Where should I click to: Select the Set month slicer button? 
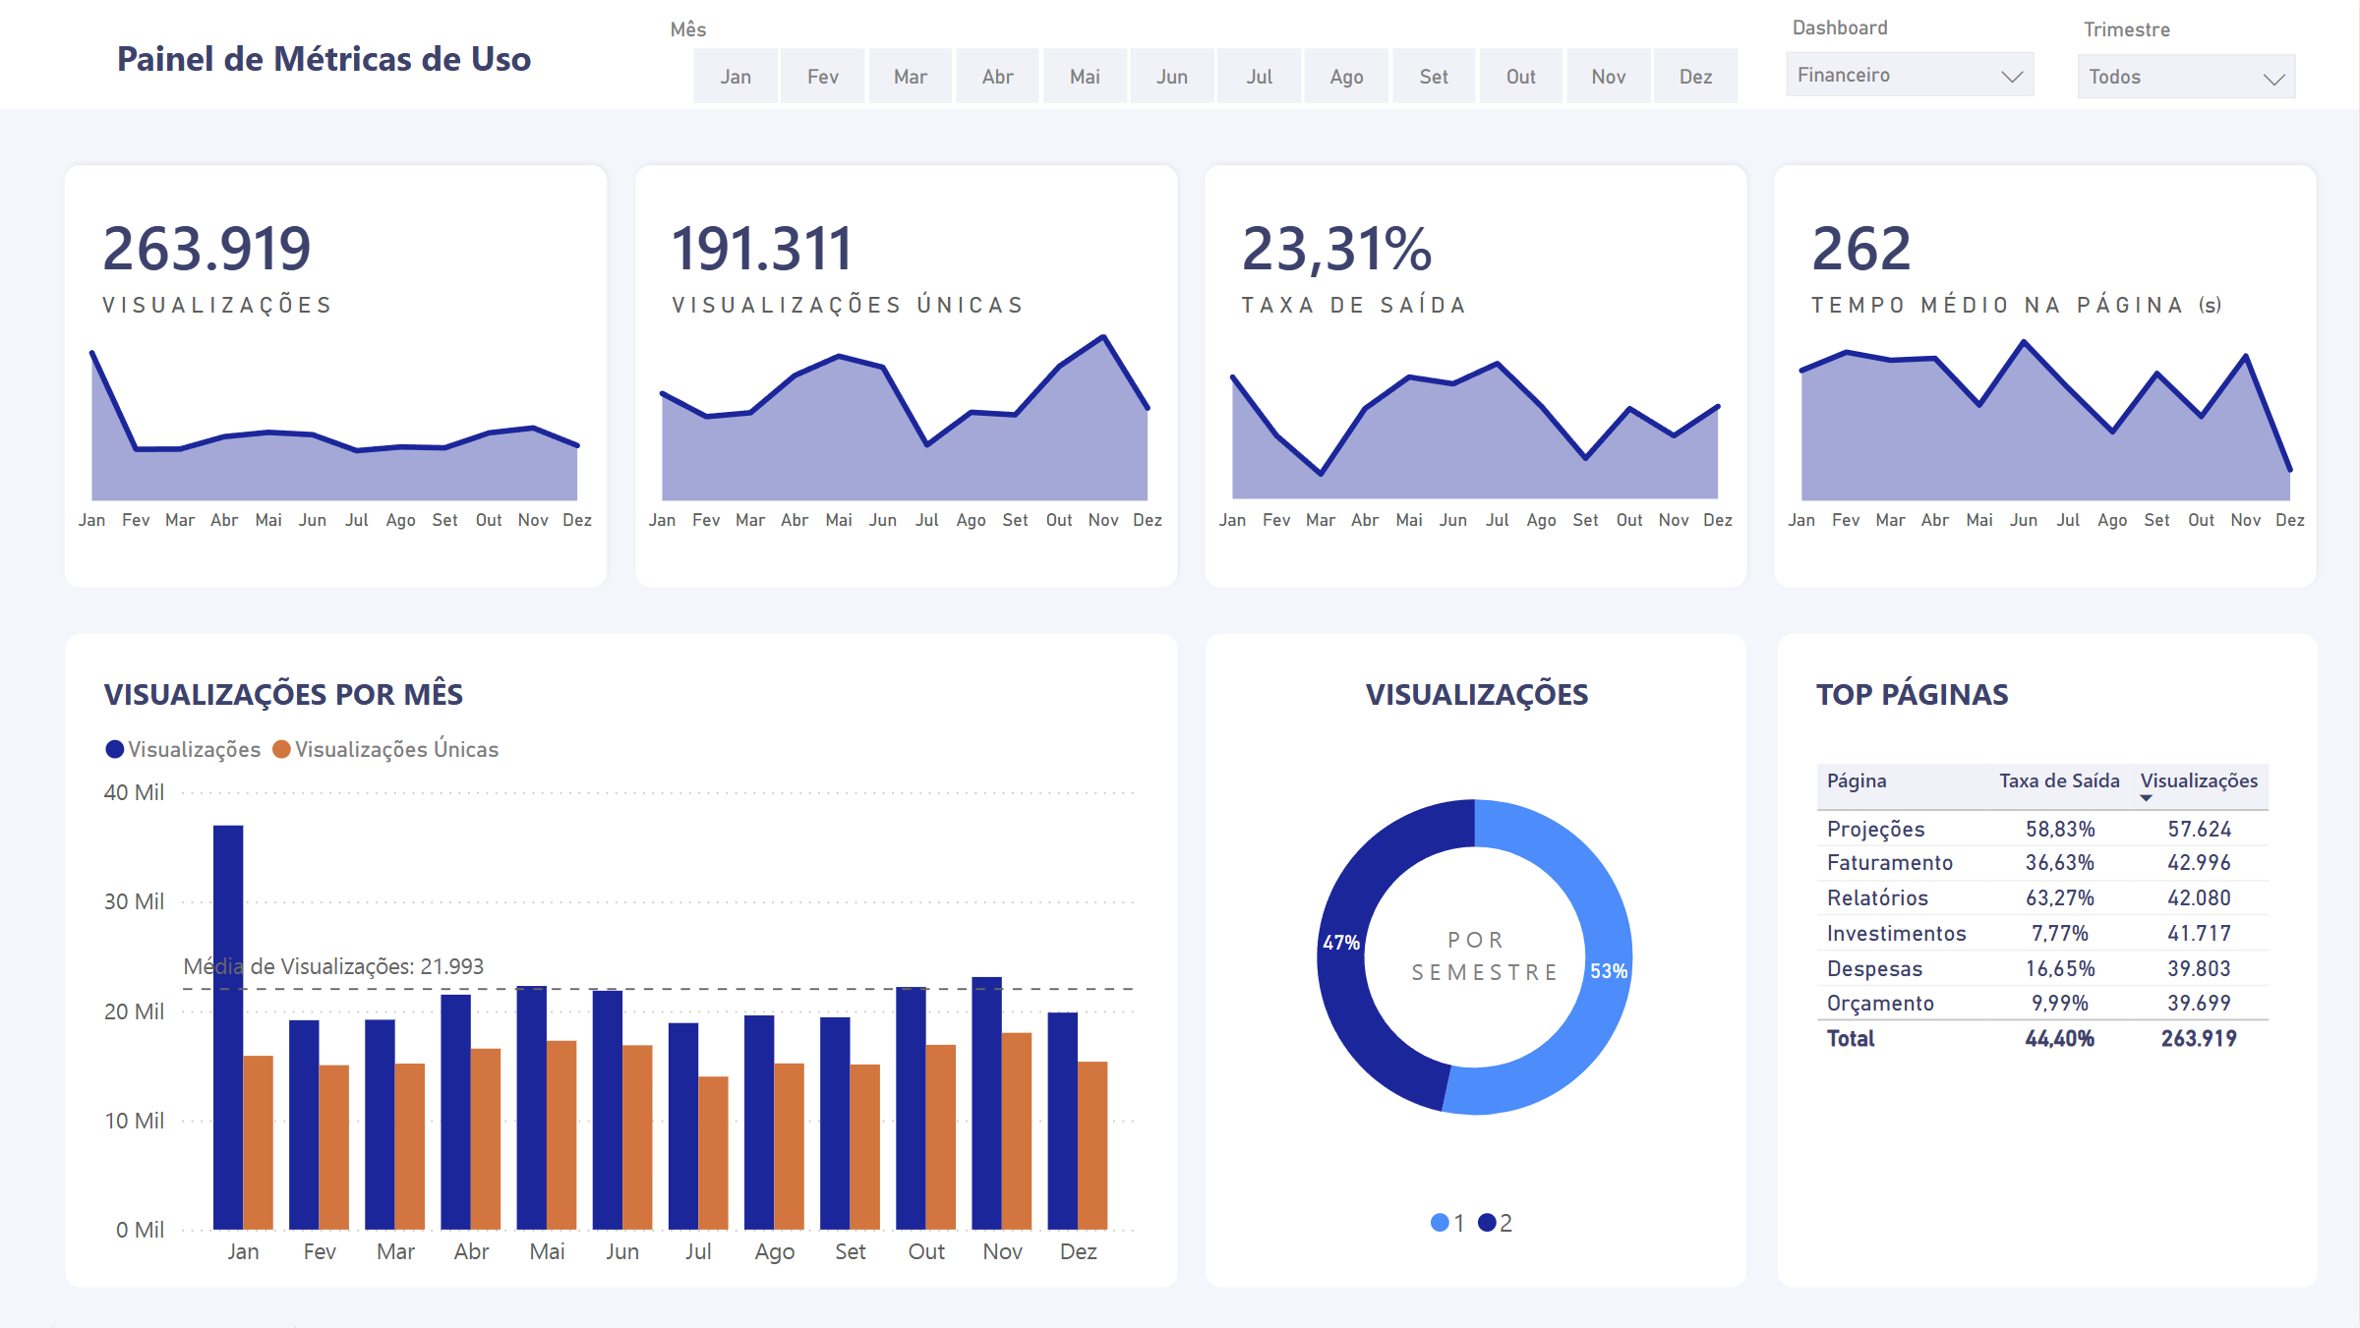click(x=1434, y=77)
